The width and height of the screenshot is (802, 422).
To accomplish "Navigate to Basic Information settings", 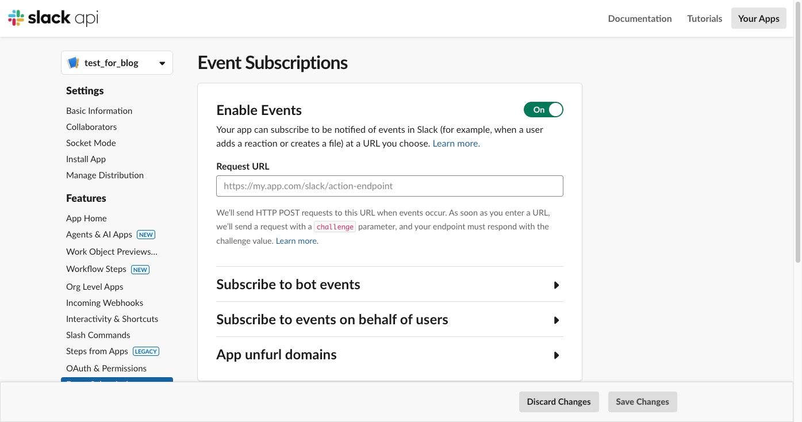I will tap(99, 111).
